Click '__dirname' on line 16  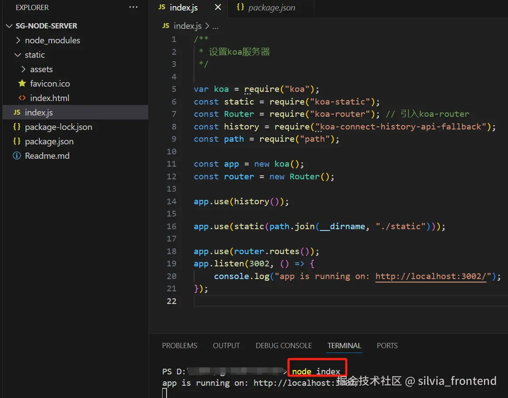pos(342,226)
